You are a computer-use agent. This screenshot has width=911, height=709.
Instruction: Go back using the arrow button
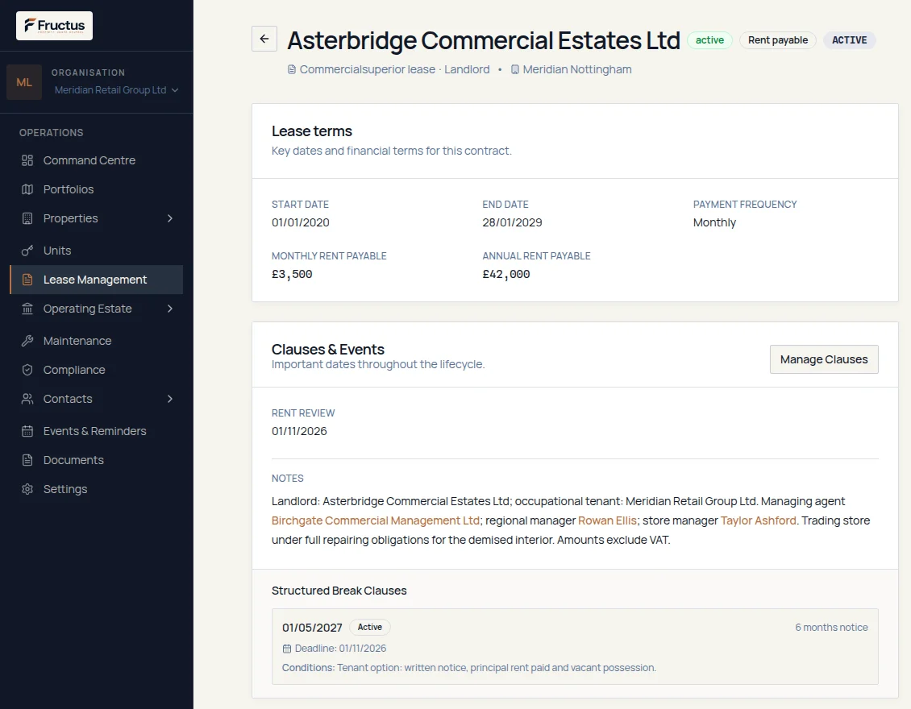point(264,39)
